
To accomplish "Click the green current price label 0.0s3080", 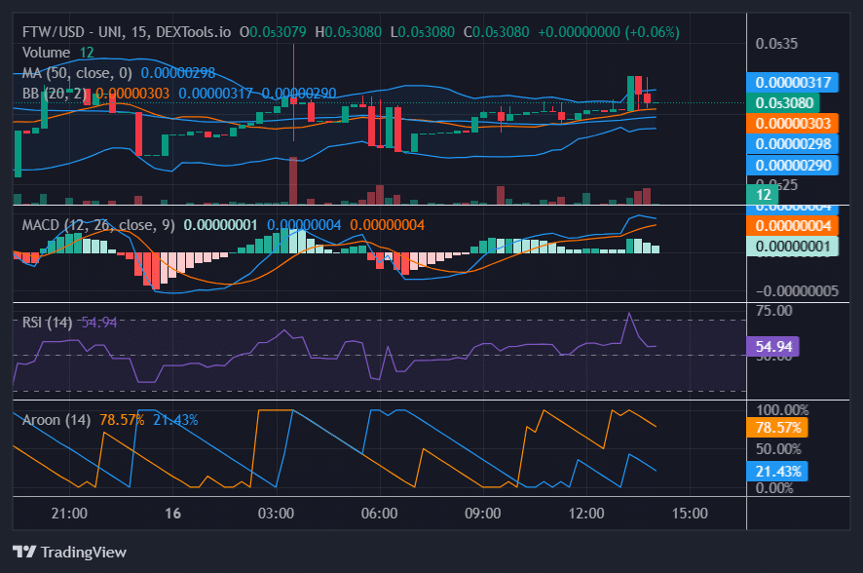I will (783, 103).
